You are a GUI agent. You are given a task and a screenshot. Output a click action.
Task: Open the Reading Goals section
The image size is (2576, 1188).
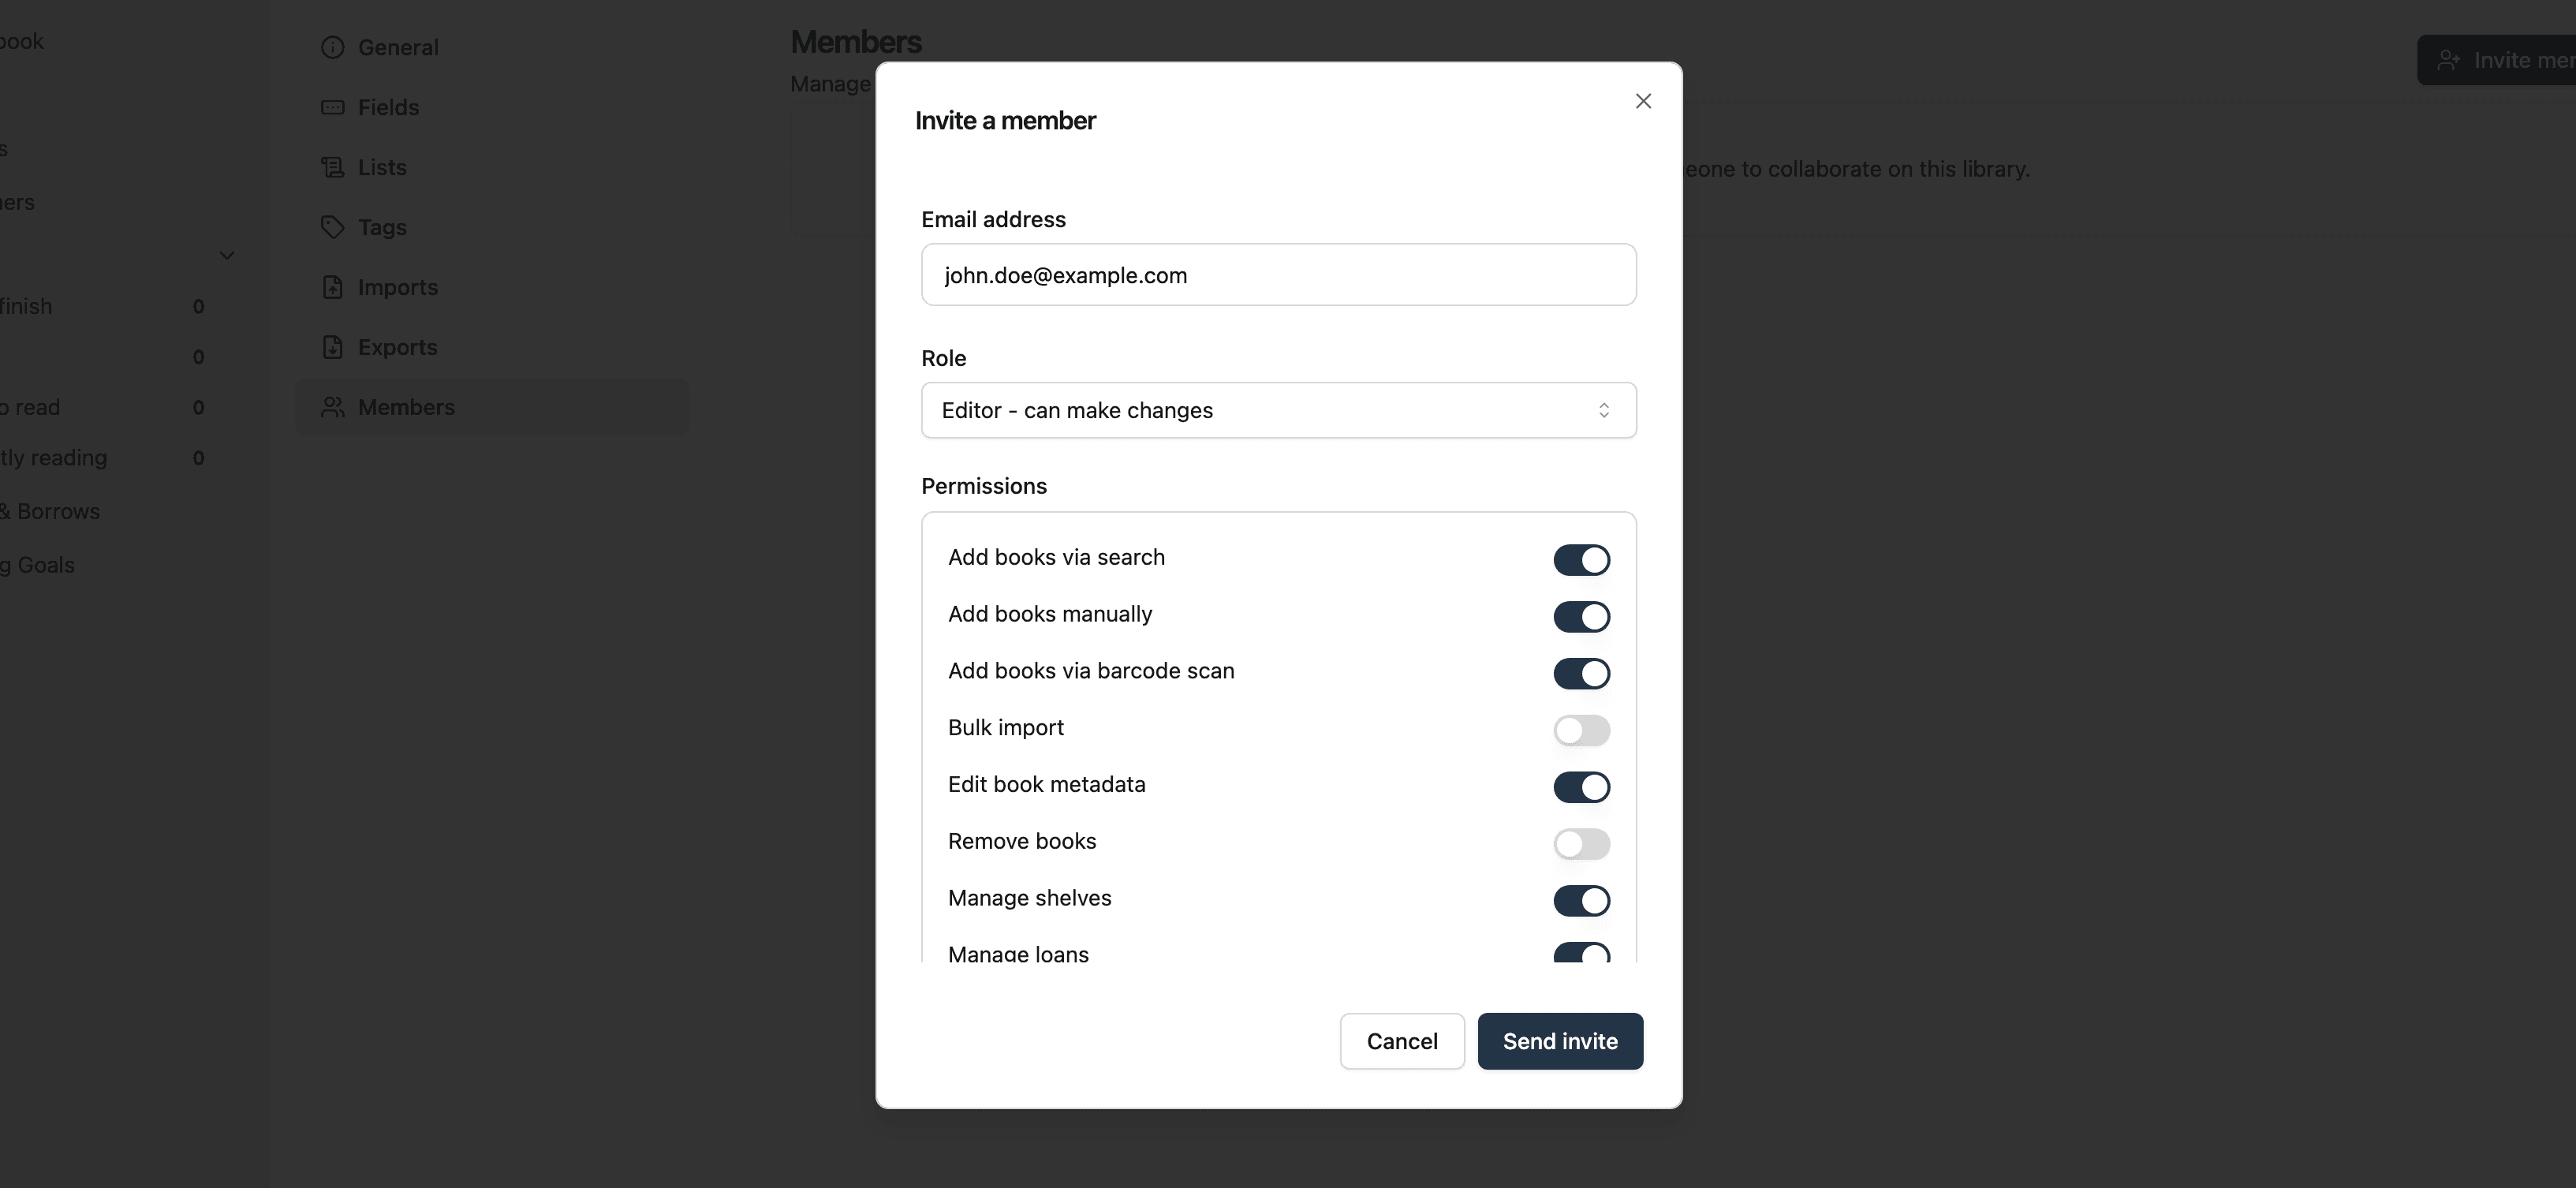(x=38, y=565)
